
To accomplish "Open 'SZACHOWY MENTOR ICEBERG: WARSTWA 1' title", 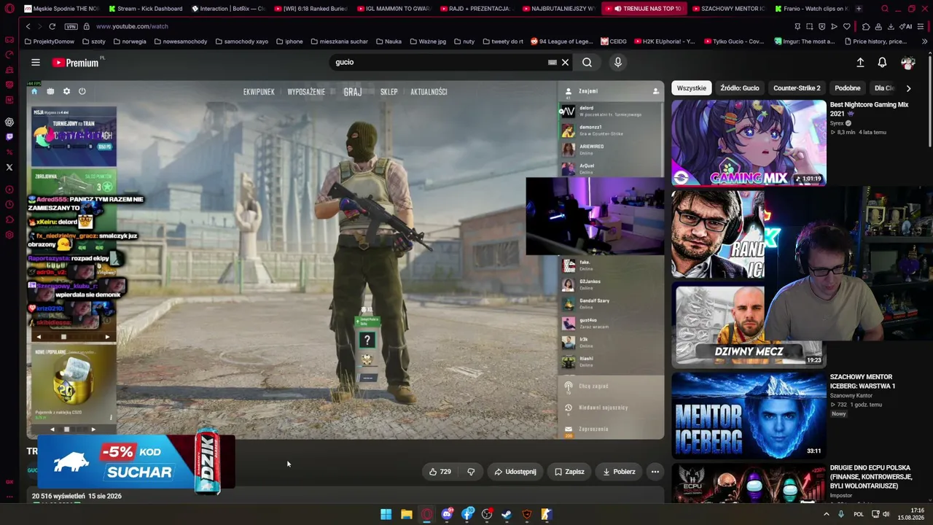I will [862, 381].
